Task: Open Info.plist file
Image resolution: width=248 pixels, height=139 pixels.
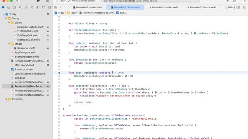Action: [x=20, y=78]
